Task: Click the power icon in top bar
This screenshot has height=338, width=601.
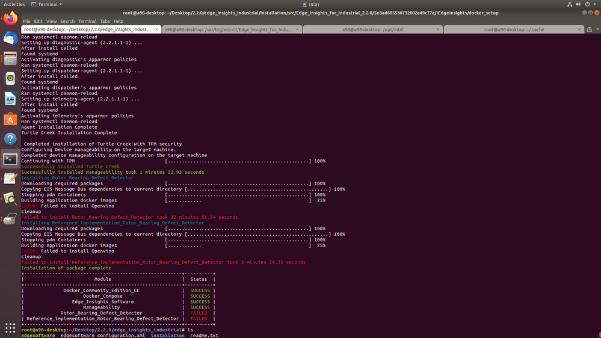Action: pos(587,4)
